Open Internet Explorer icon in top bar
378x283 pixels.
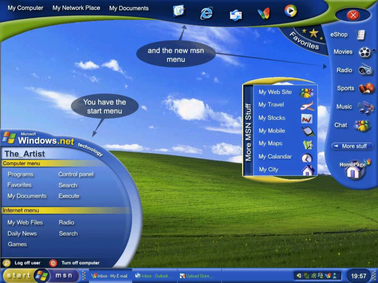point(206,13)
